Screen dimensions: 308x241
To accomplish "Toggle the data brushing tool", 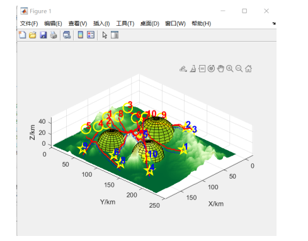I will (193, 69).
